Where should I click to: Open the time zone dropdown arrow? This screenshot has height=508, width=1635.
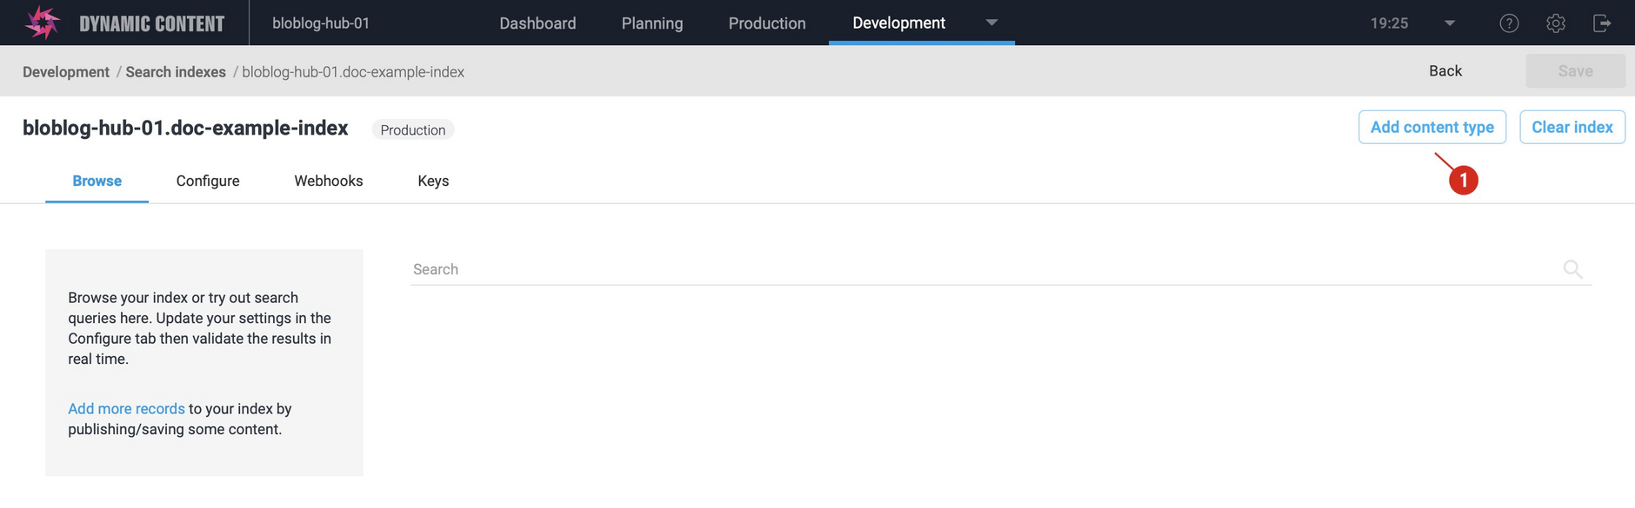1450,23
